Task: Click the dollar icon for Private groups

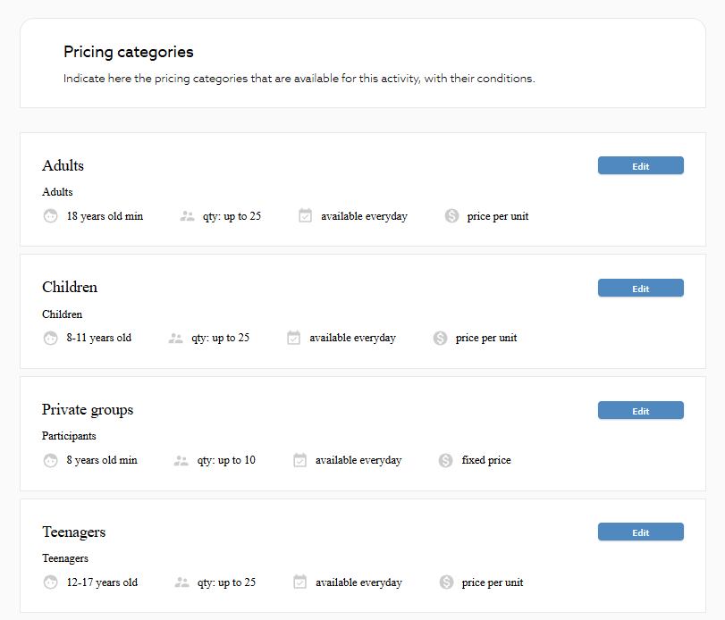Action: pyautogui.click(x=446, y=460)
